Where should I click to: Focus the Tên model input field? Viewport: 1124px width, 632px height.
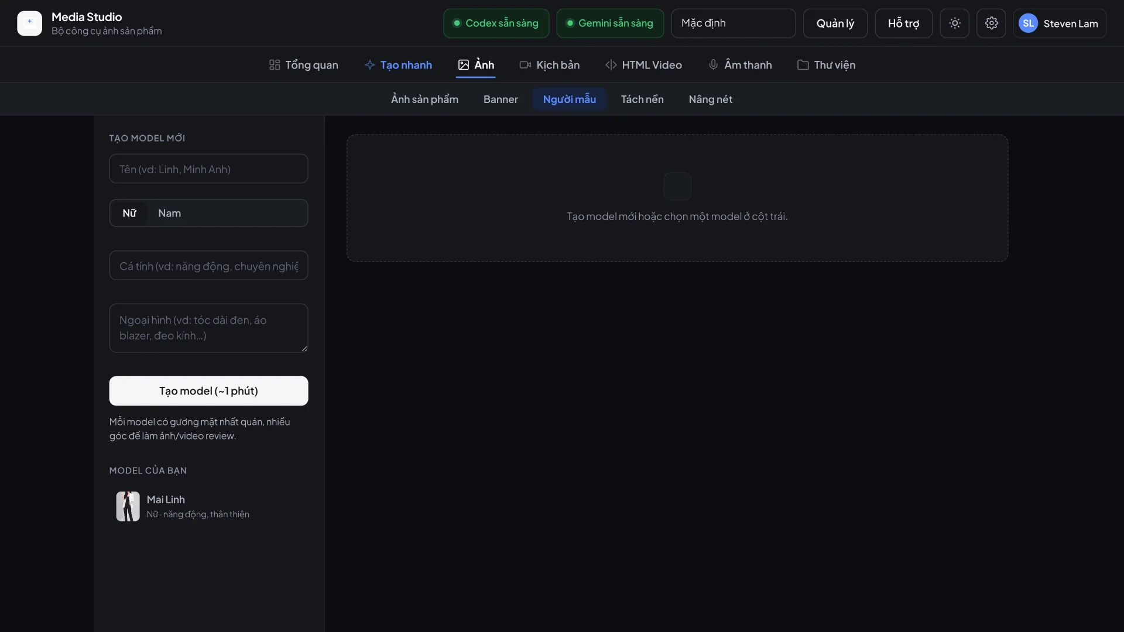208,169
